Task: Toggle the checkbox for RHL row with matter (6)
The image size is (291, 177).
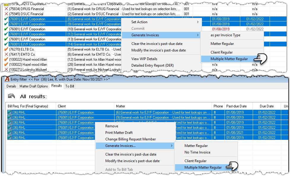Action: point(9,112)
